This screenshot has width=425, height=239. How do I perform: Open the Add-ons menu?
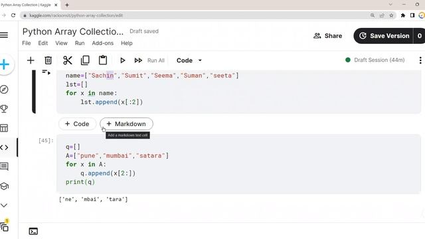pyautogui.click(x=103, y=43)
